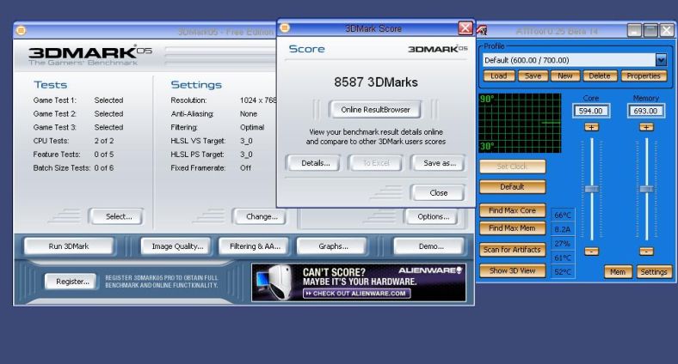
Task: Open the Online ResultBrowser
Action: click(375, 110)
